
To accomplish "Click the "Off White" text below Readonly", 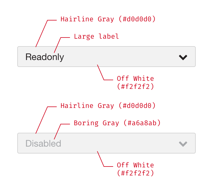I will coord(135,78).
